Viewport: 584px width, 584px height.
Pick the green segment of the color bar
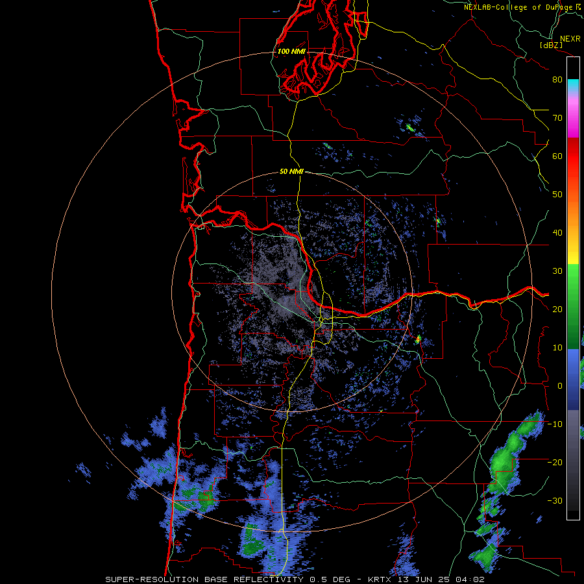(573, 306)
